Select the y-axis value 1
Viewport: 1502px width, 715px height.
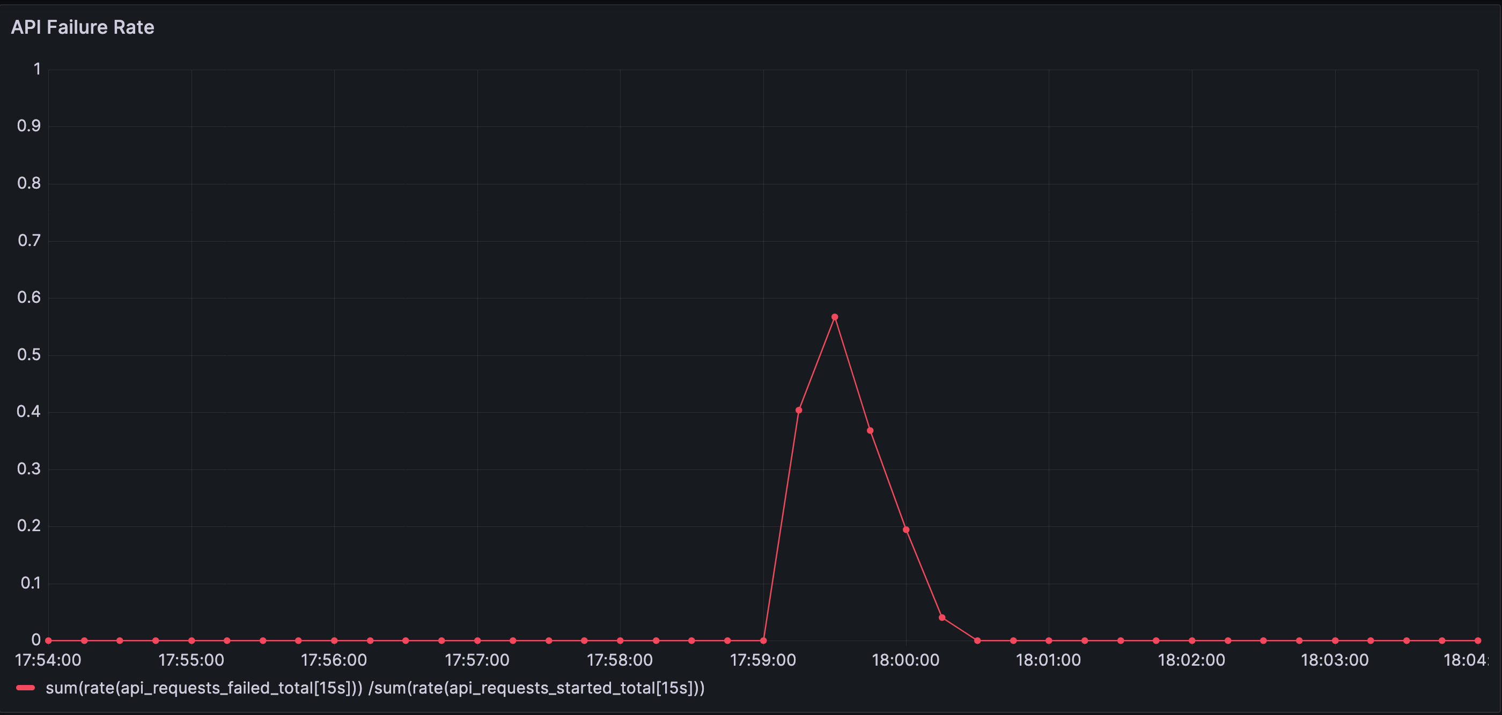tap(36, 69)
